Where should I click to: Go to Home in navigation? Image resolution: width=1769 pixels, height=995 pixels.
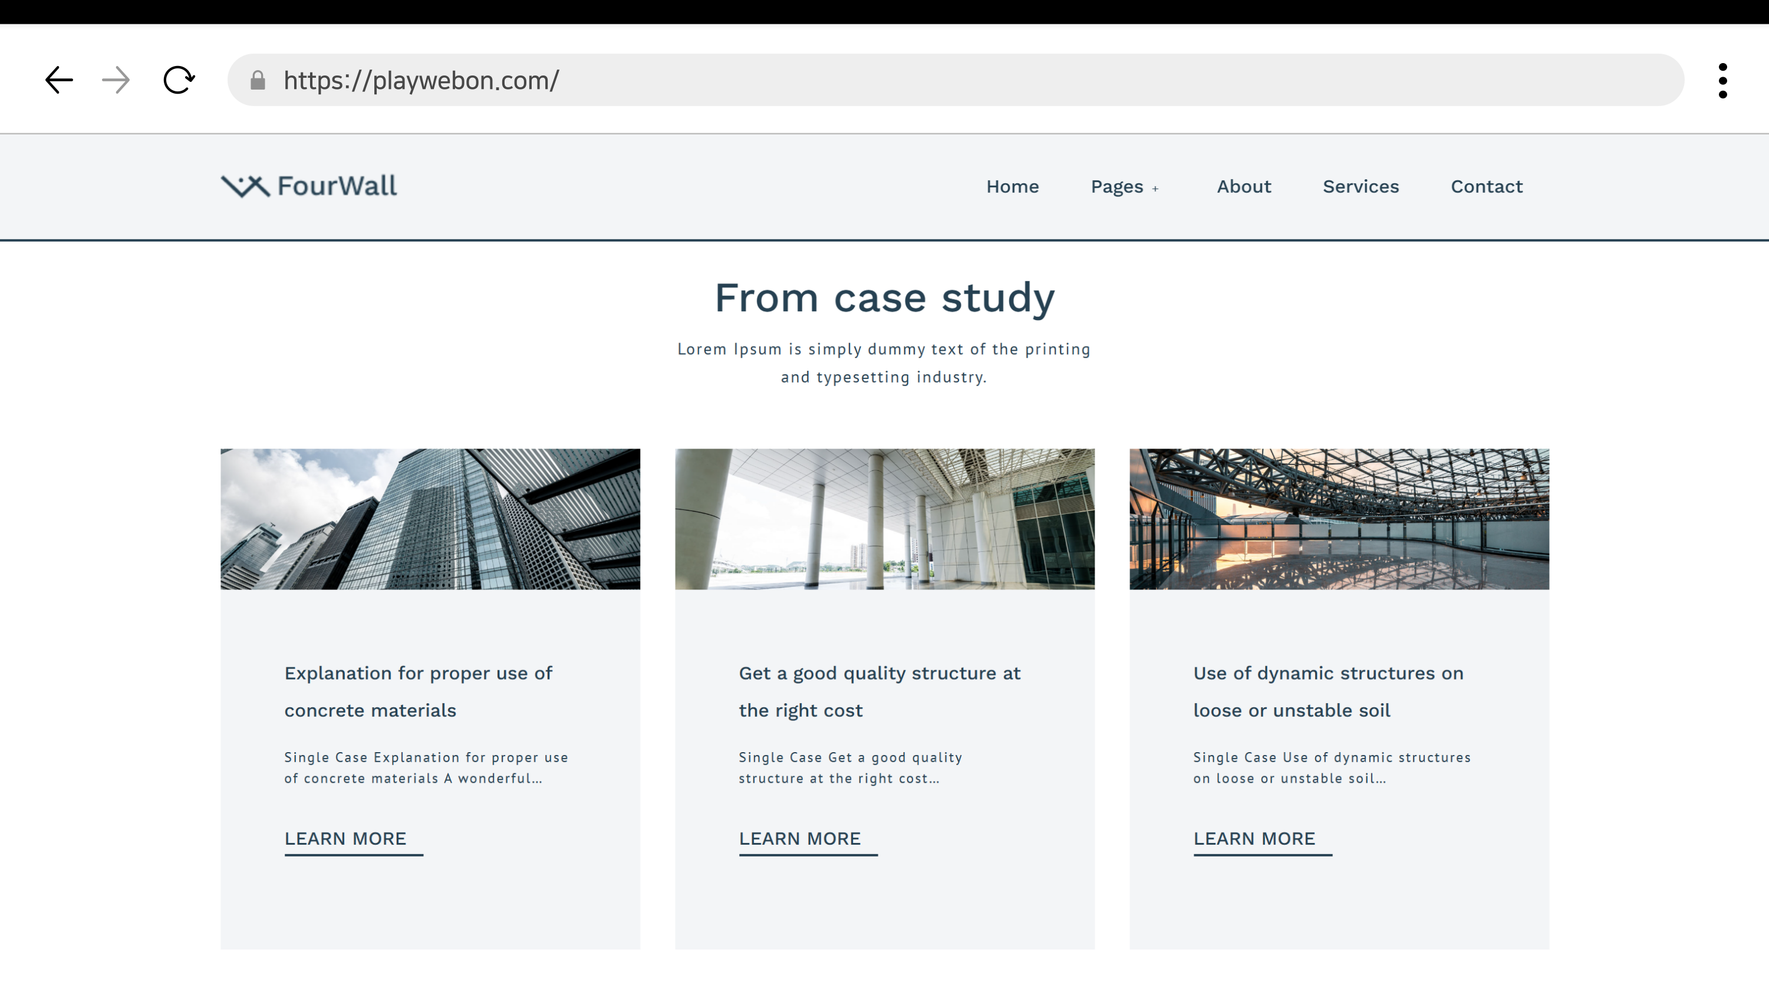click(x=1012, y=187)
